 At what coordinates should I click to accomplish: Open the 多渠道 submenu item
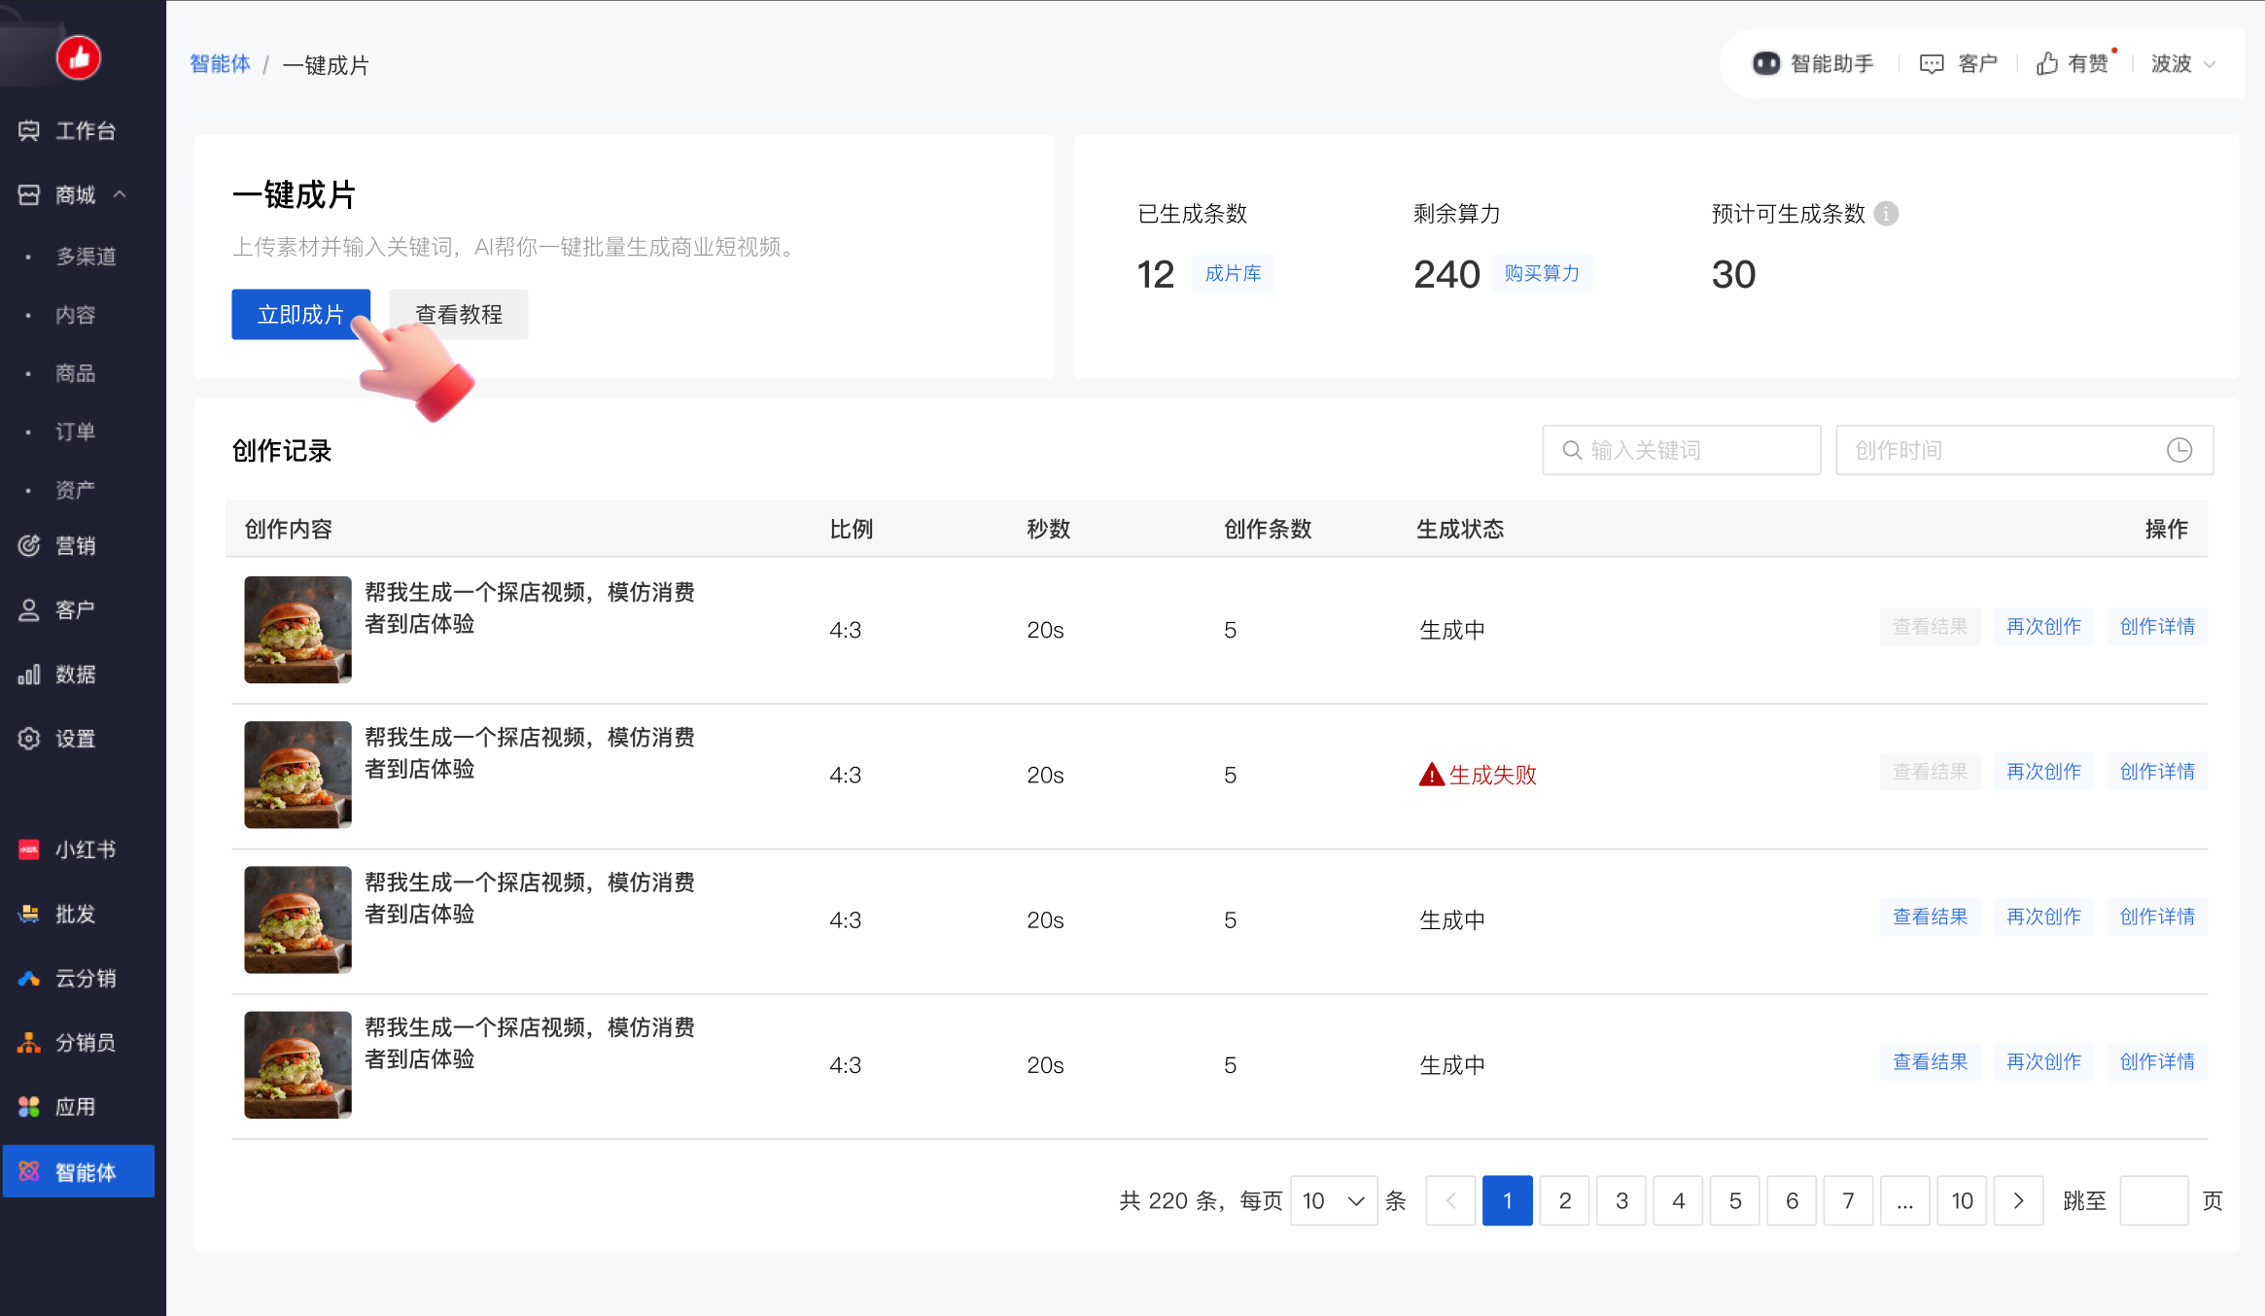point(86,257)
